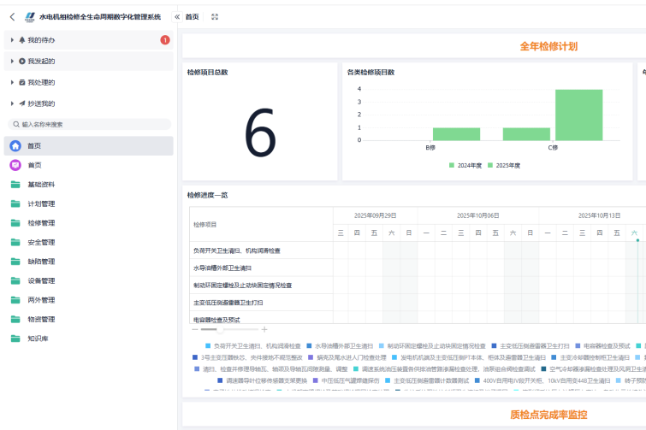Click the 我处理的 calendar icon
646x430 pixels.
[22, 82]
